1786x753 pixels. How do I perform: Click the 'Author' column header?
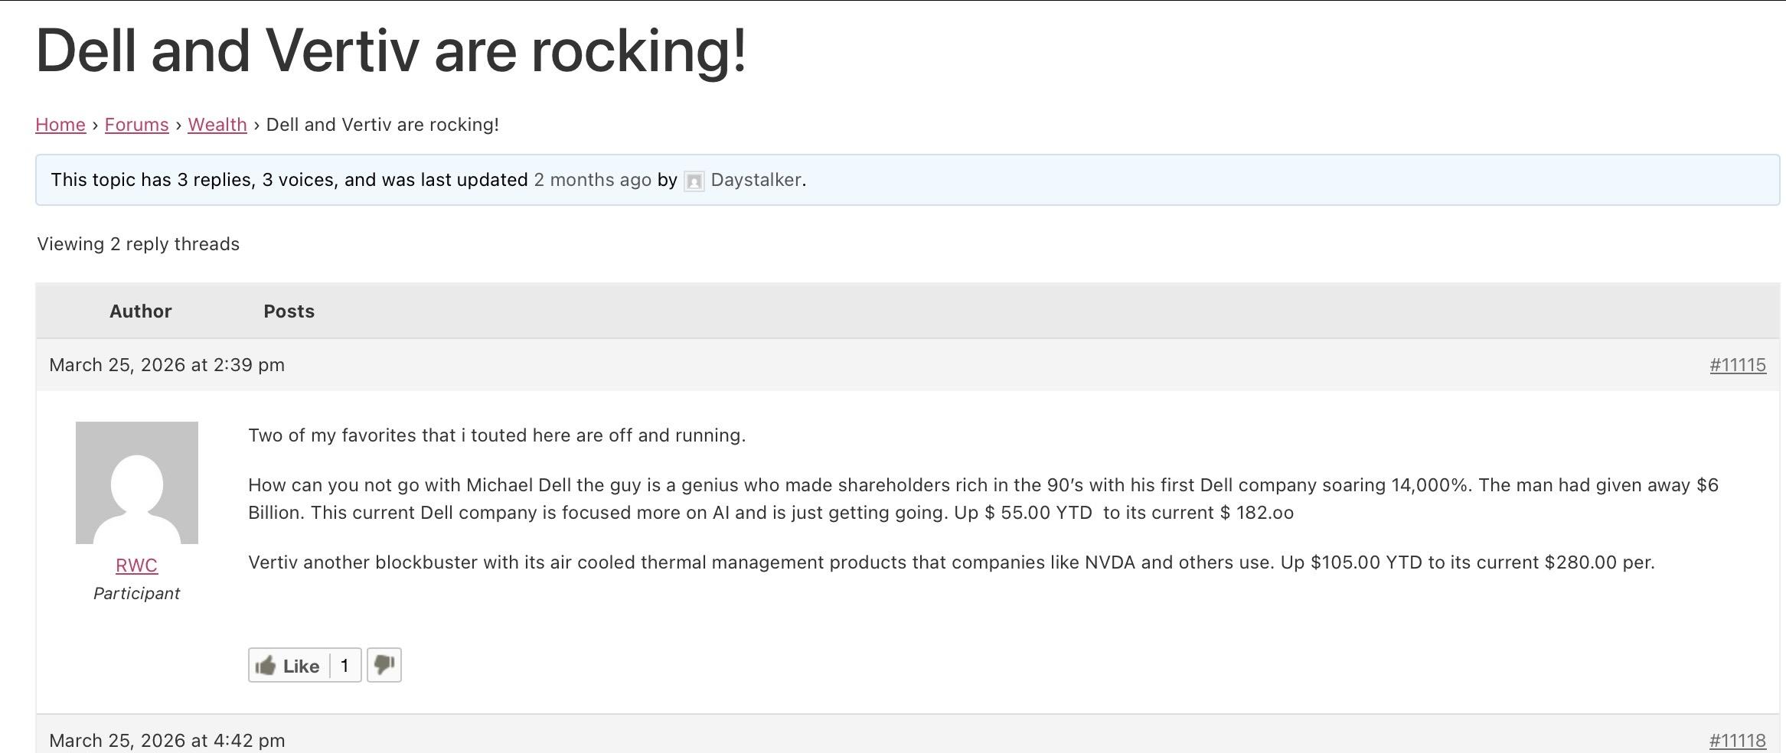pos(141,311)
